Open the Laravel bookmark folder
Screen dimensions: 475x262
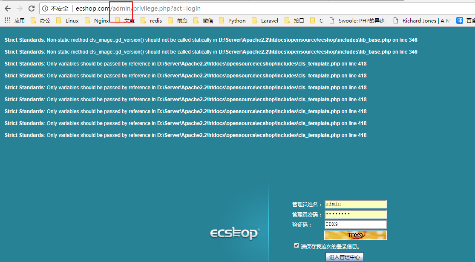(265, 20)
